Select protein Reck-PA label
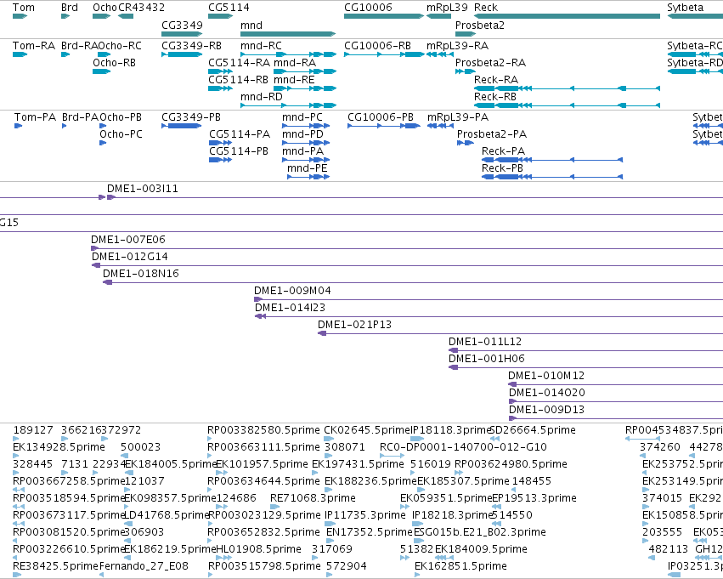Image resolution: width=723 pixels, height=579 pixels. [503, 151]
